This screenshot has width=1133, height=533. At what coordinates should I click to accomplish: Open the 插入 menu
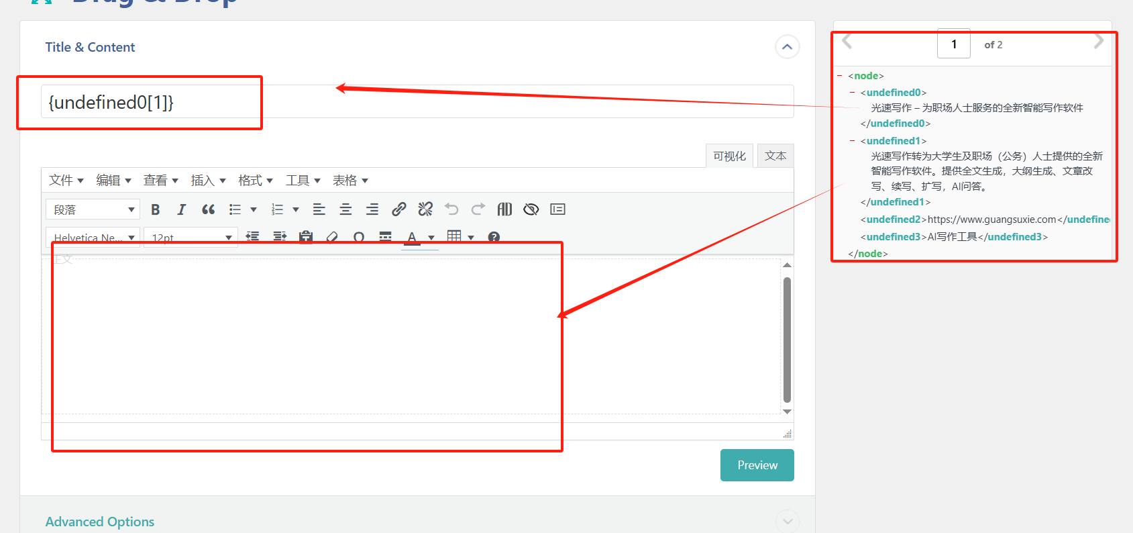(208, 181)
